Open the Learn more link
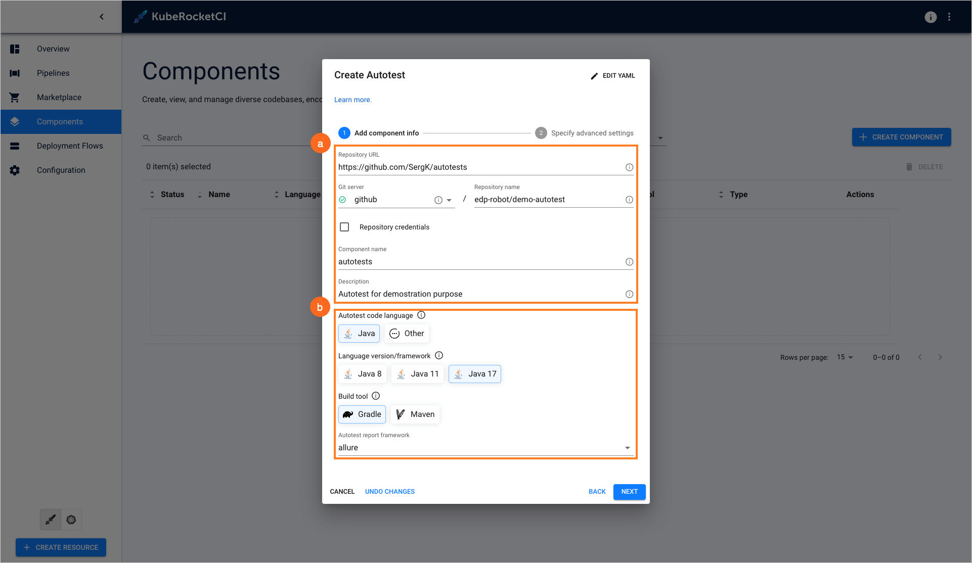Screen dimensions: 972x563 [352, 100]
